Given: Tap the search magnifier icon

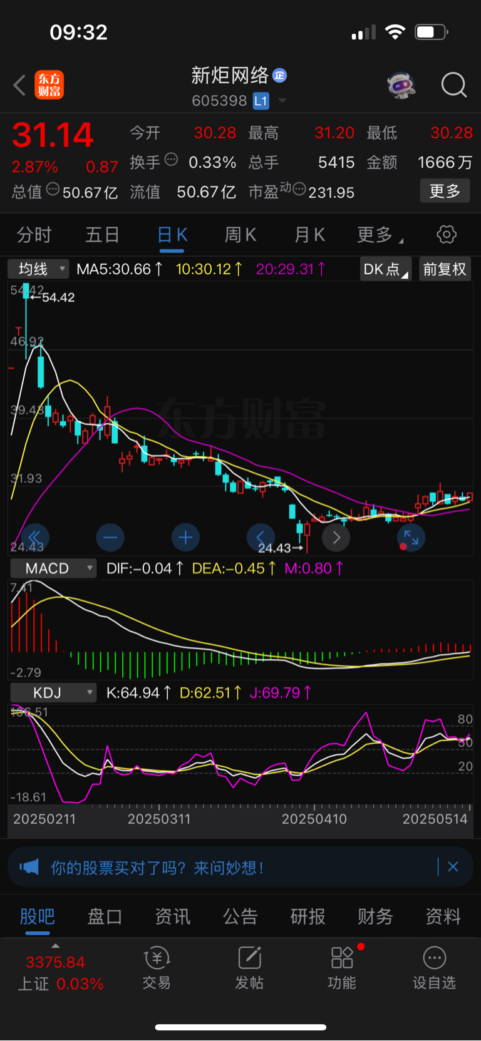Looking at the screenshot, I should (x=453, y=85).
